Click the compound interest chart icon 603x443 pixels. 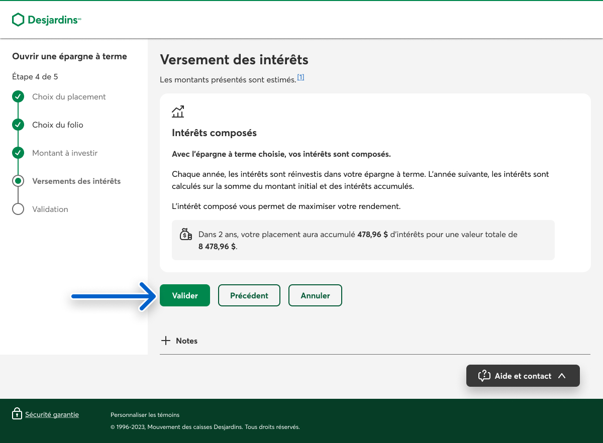(x=178, y=112)
